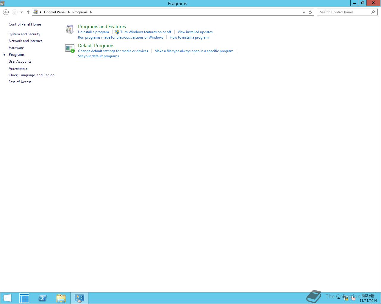
Task: Open Ease of Access category
Action: (x=20, y=82)
